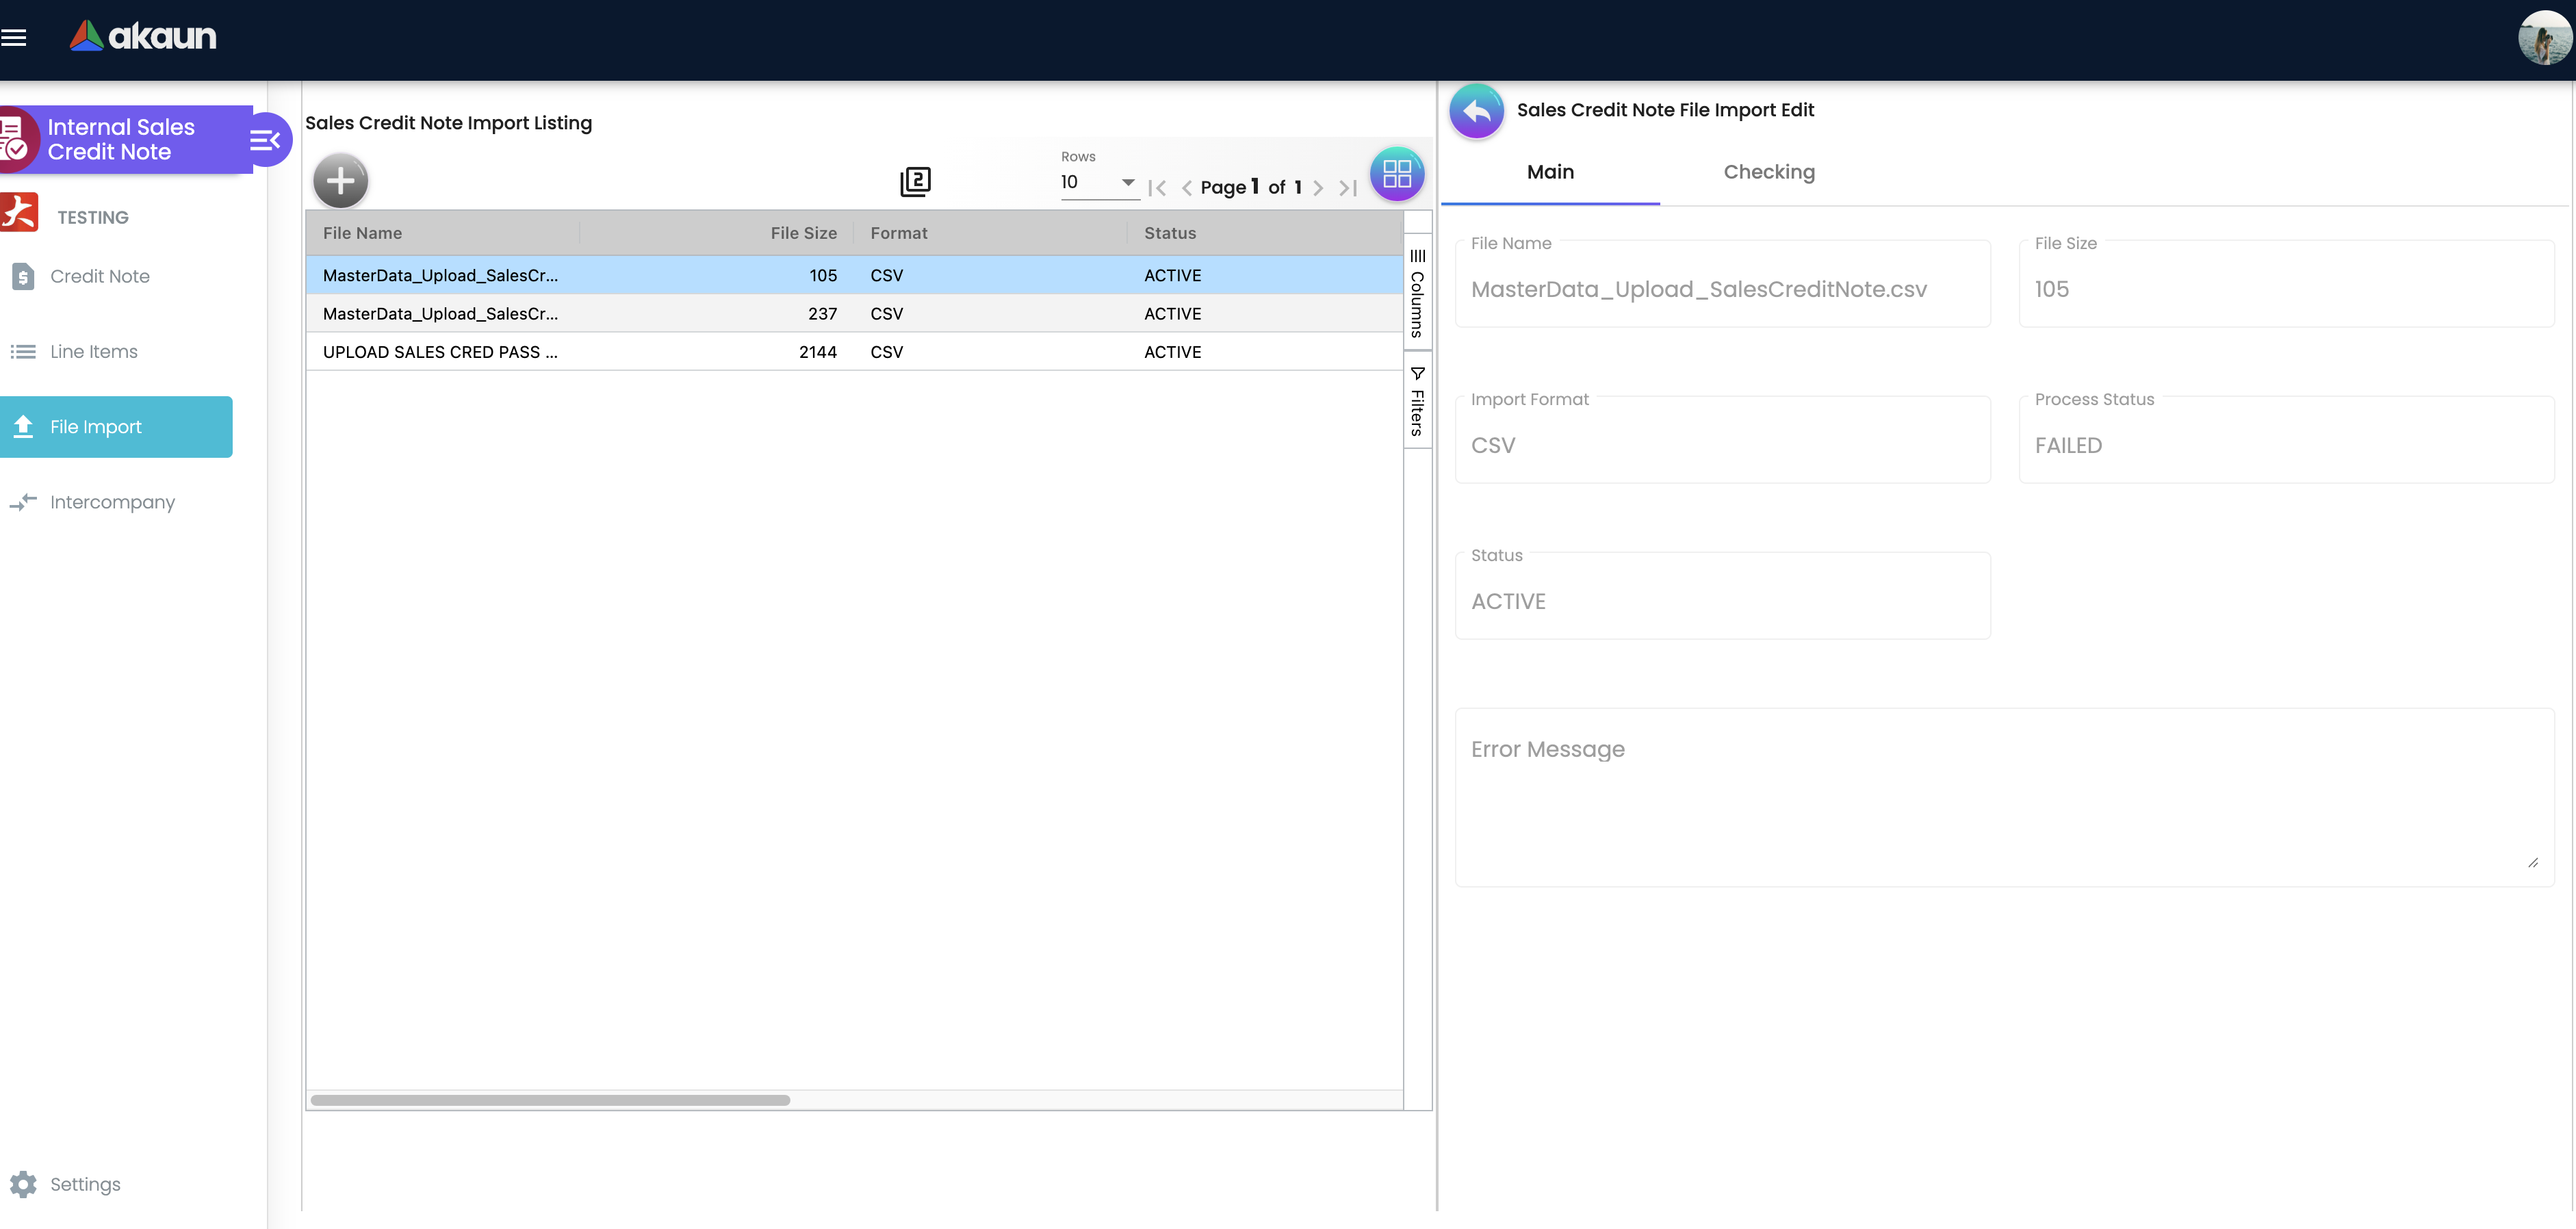2576x1229 pixels.
Task: Go to the previous page of the listing
Action: pos(1186,187)
